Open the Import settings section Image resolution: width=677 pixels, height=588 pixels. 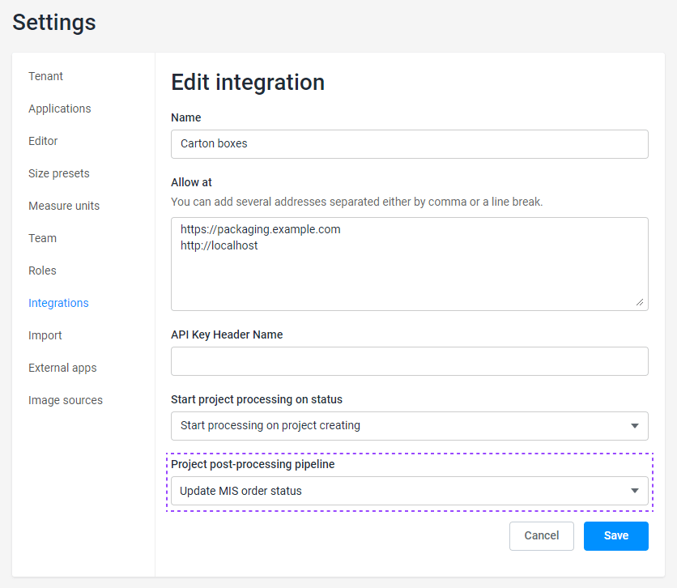(45, 335)
